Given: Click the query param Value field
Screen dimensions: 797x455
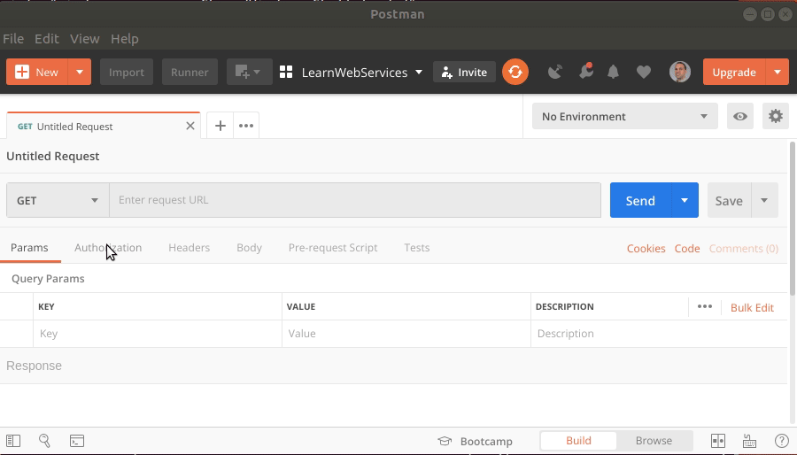Looking at the screenshot, I should [406, 334].
